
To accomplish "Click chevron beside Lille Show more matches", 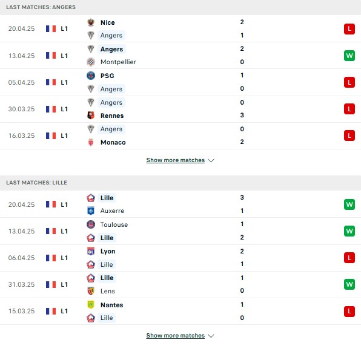I will (211, 336).
